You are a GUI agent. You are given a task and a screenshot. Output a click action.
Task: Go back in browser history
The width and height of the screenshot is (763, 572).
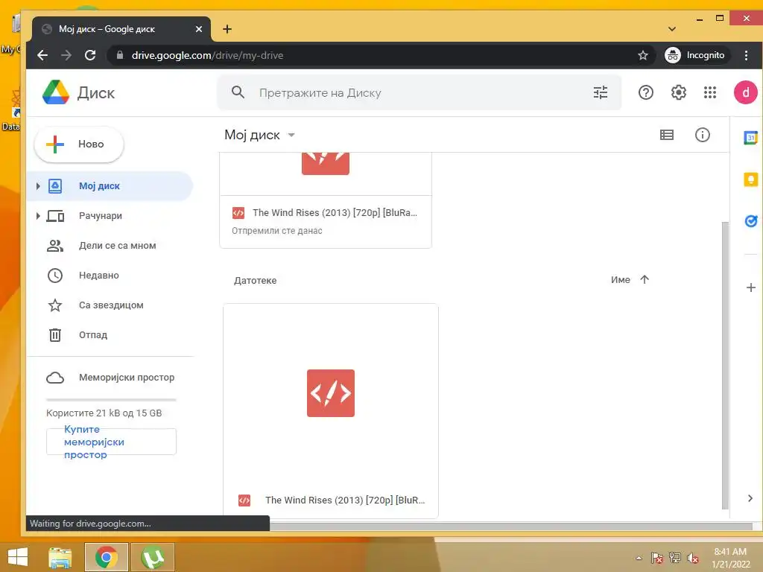pyautogui.click(x=42, y=55)
